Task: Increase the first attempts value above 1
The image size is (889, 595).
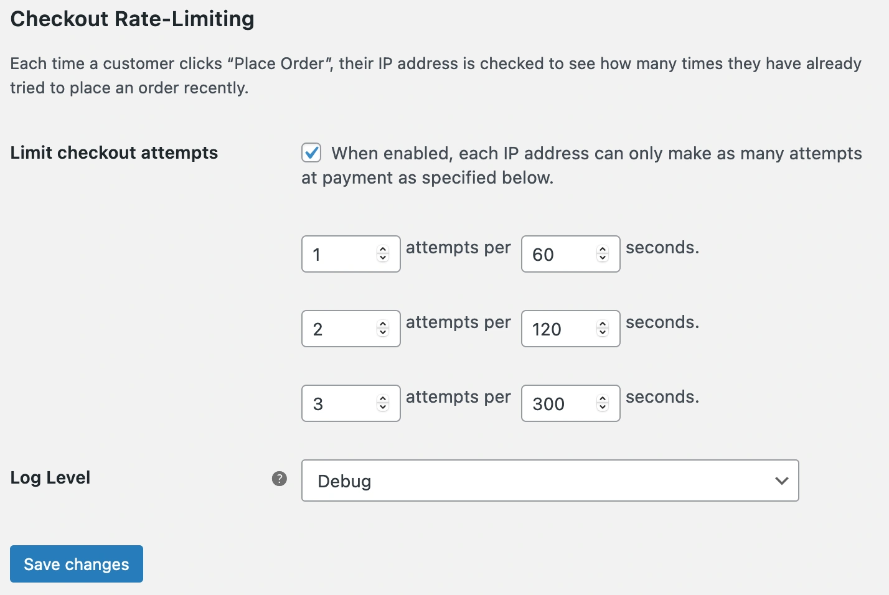Action: point(383,250)
